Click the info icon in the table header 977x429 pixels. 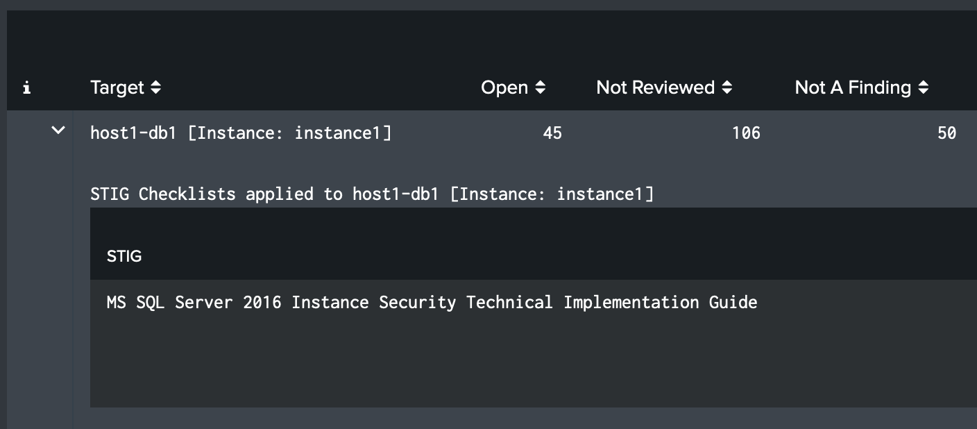pos(27,88)
